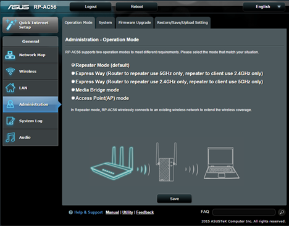Open the English language dropdown

tap(264, 7)
